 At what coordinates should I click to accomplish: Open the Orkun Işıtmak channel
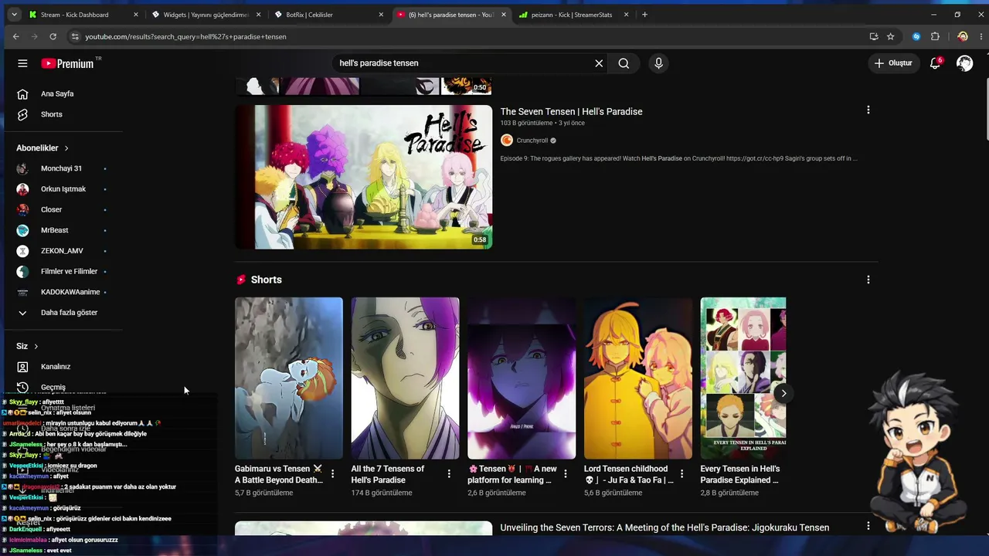click(63, 189)
